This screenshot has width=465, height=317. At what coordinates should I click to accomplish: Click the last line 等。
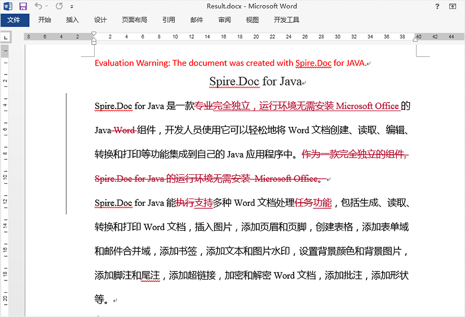pos(103,300)
